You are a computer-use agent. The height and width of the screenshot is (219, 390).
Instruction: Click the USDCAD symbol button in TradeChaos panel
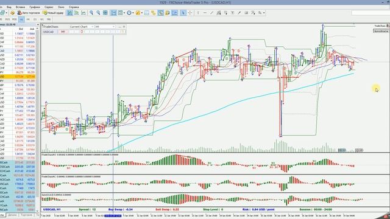tap(49, 32)
